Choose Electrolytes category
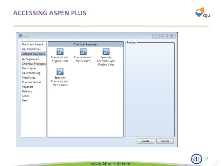Image resolution: width=221 pixels, height=166 pixels. tap(29, 68)
